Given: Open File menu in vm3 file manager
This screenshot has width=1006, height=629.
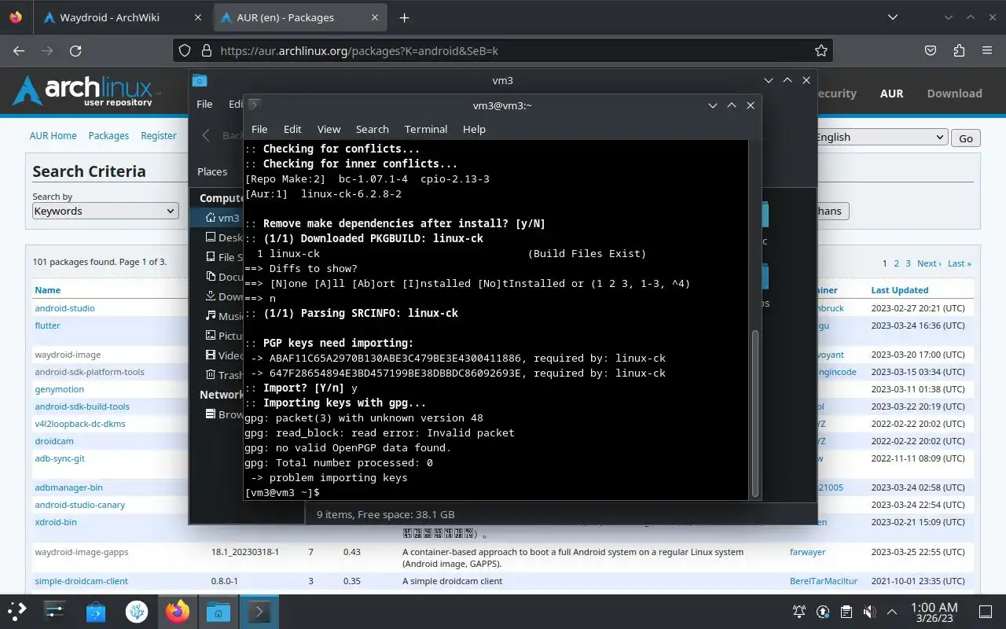Looking at the screenshot, I should (x=204, y=104).
